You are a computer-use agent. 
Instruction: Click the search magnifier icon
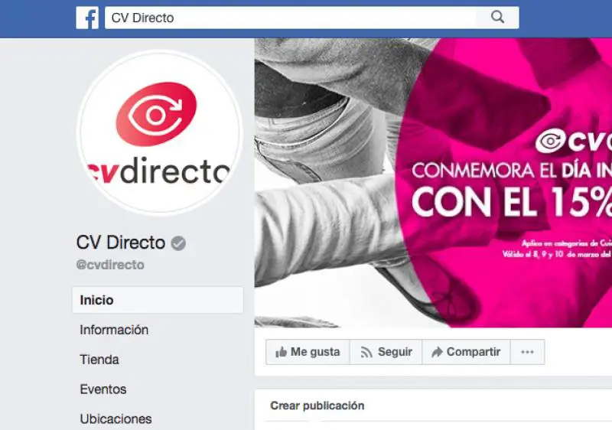497,18
